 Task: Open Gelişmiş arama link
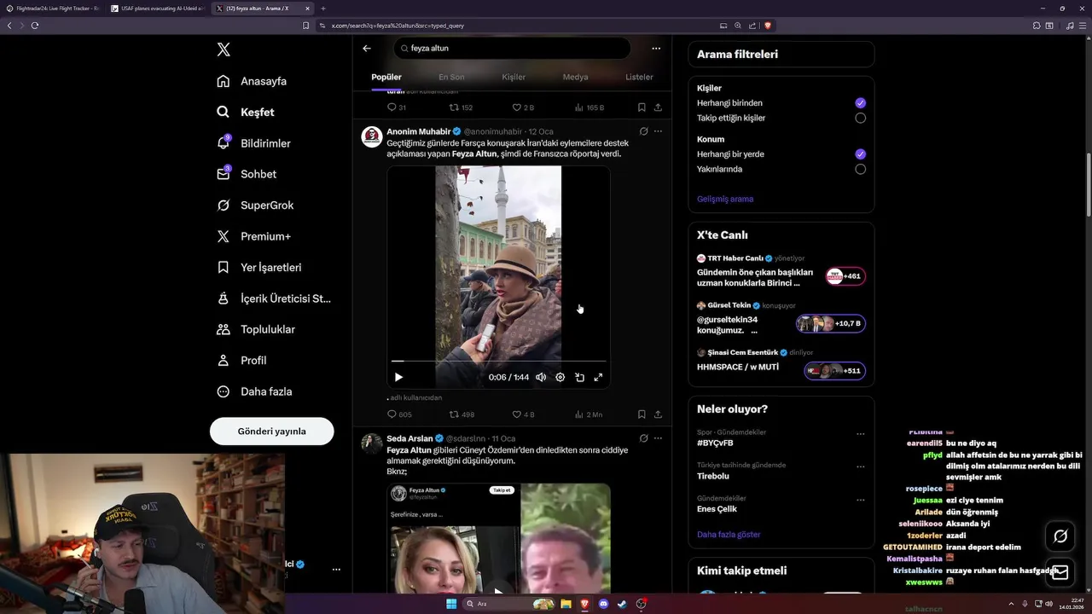(725, 199)
